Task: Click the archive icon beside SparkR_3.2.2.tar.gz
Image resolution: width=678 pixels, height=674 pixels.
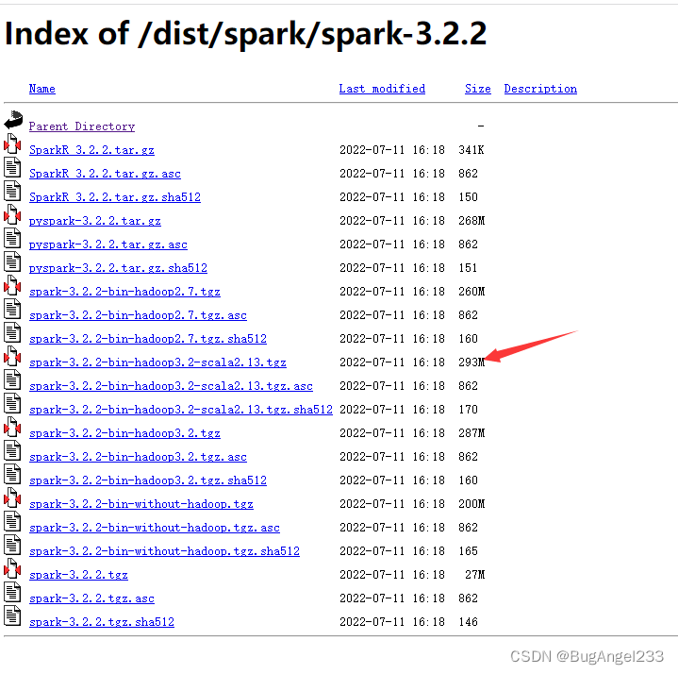Action: click(12, 143)
